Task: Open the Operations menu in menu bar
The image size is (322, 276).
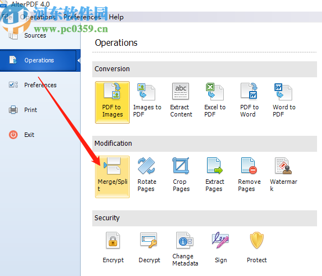Action: point(38,17)
